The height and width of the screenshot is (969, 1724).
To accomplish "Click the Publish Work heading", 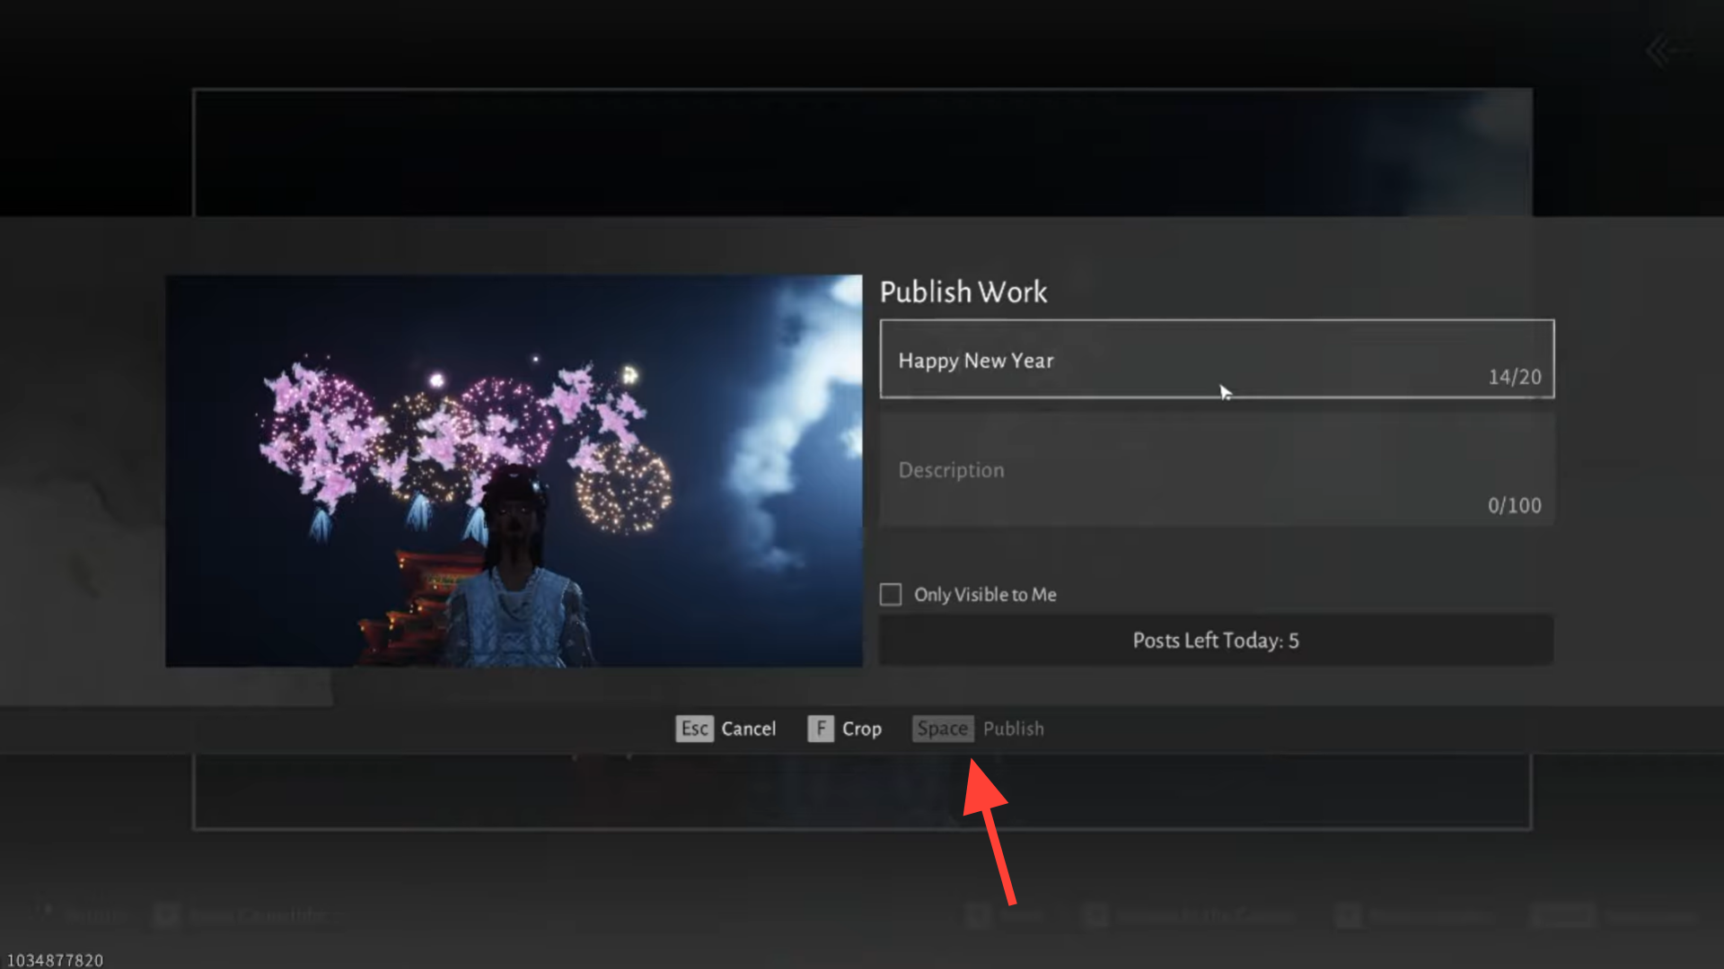I will [963, 292].
